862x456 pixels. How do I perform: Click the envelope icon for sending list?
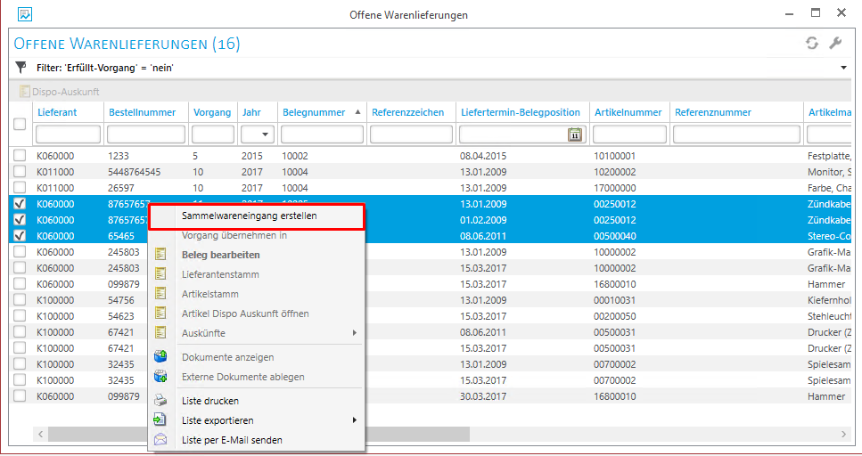(x=160, y=440)
